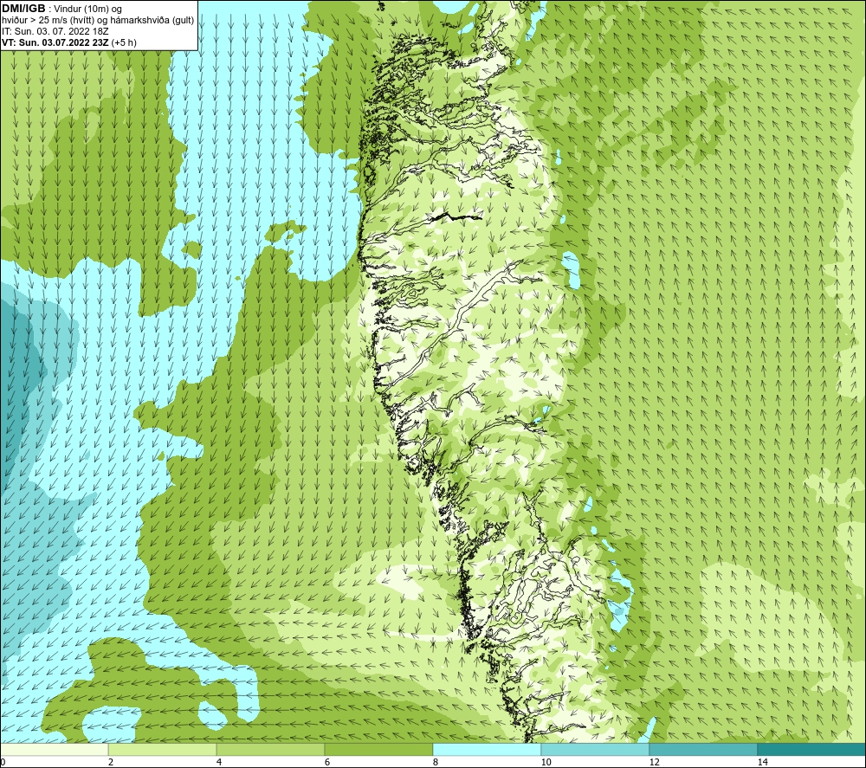The image size is (866, 768).
Task: Click the scale label '6'
Action: (x=327, y=762)
